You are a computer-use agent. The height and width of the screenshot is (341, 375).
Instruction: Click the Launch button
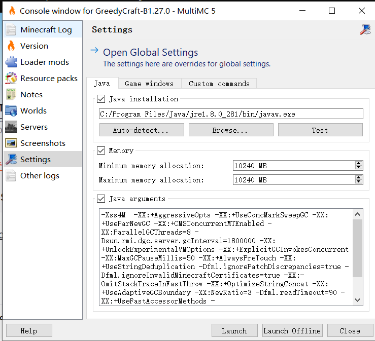coord(234,331)
